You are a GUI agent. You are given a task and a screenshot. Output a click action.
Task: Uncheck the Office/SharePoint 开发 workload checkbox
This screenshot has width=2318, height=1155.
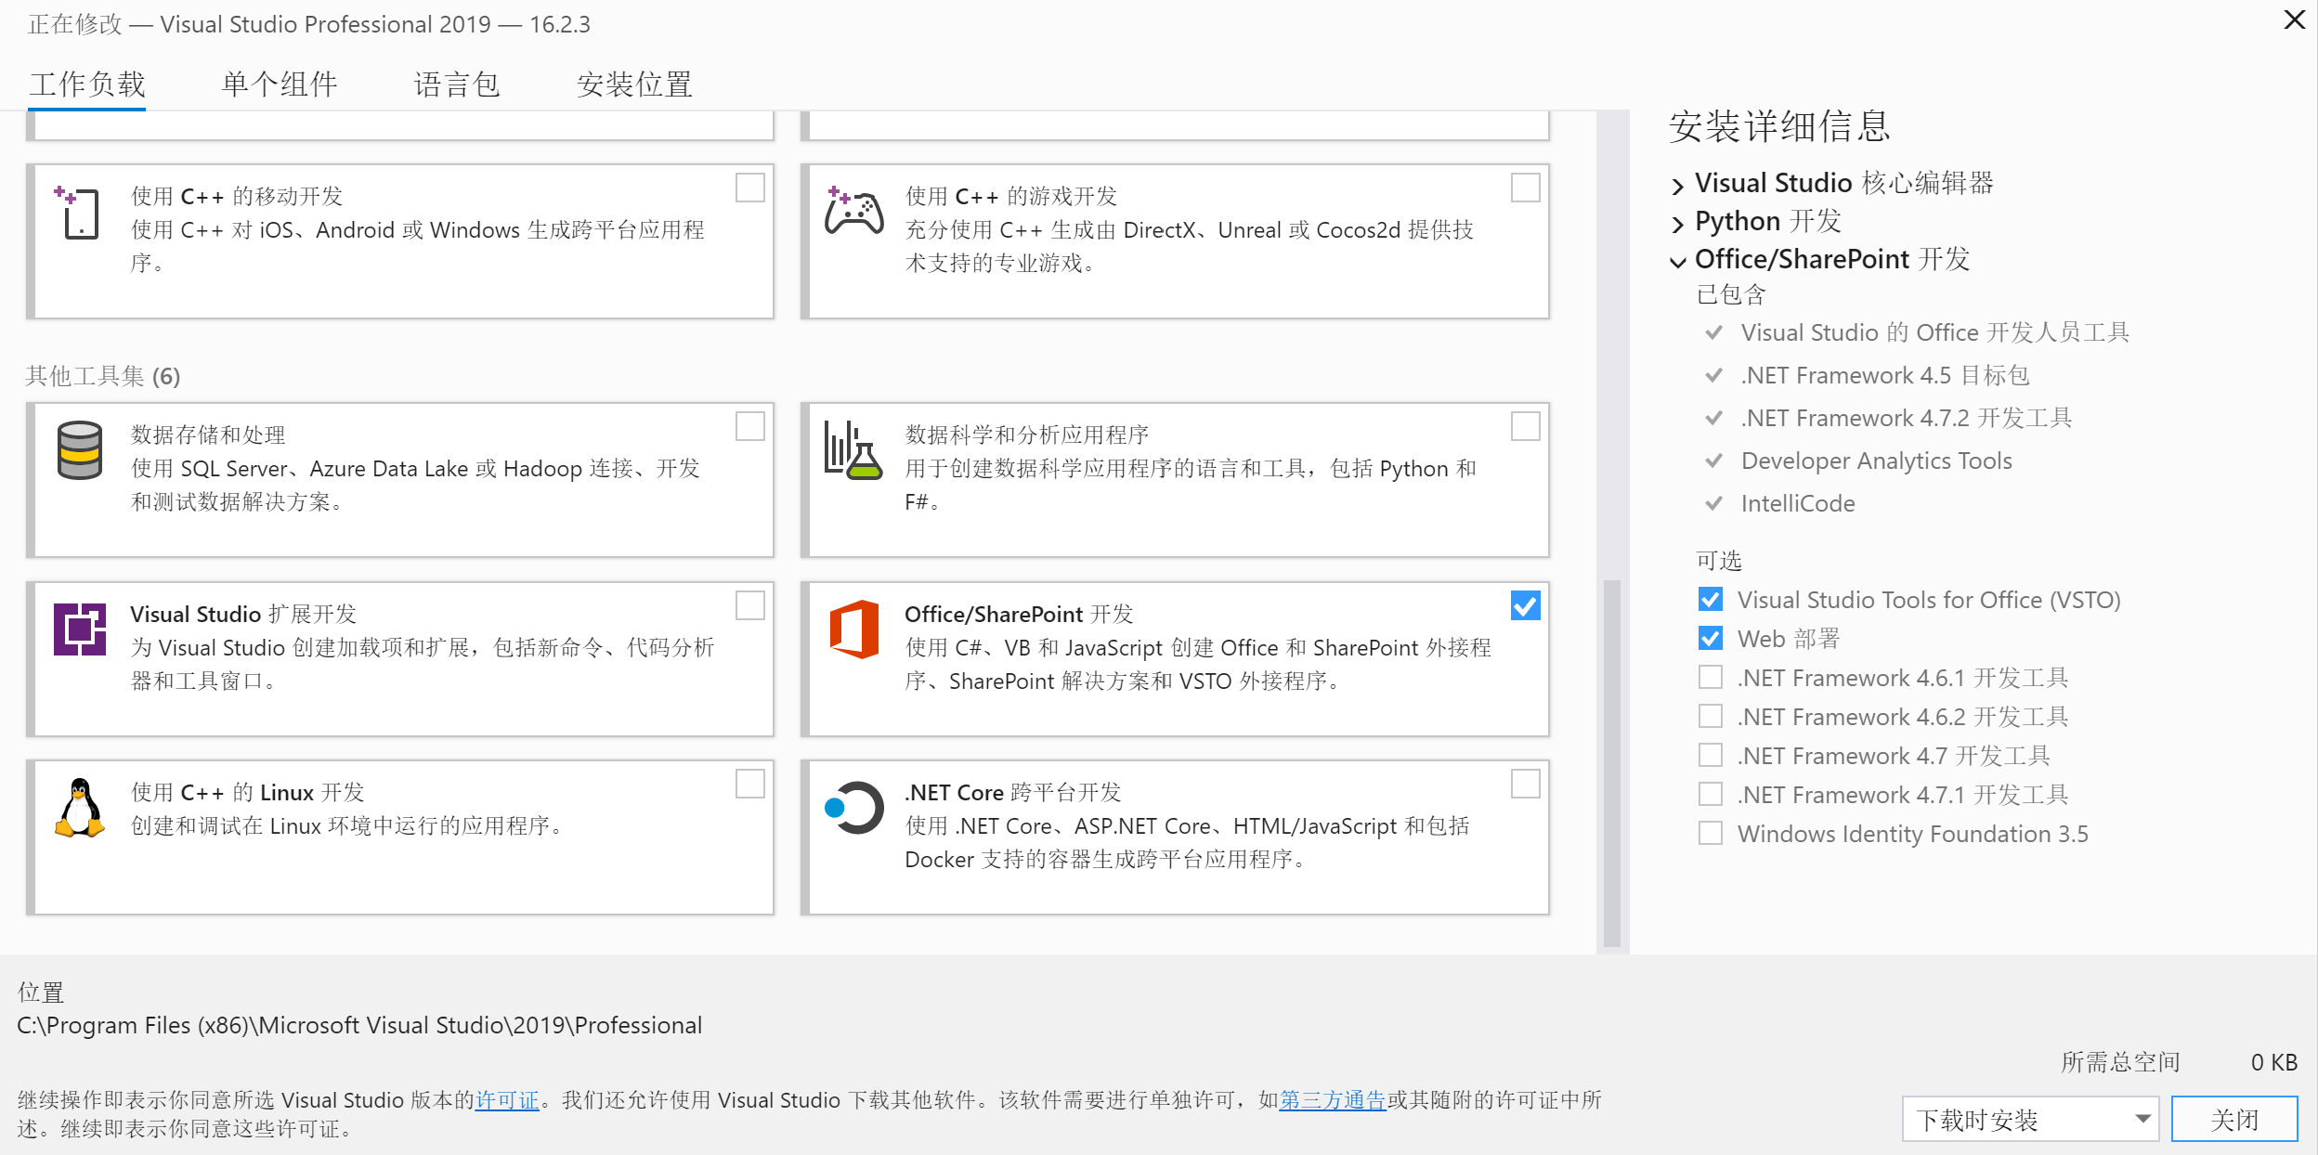click(1525, 605)
